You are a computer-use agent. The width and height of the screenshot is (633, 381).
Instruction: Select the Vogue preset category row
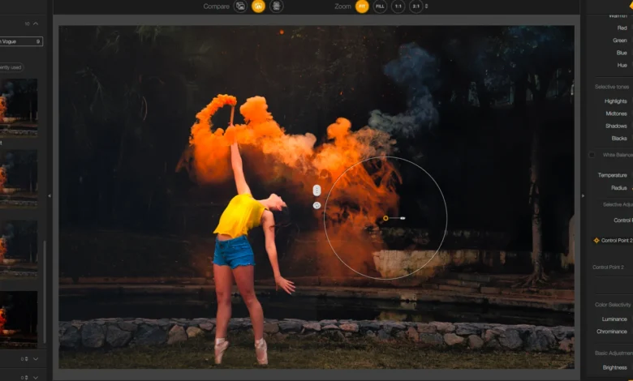coord(21,41)
